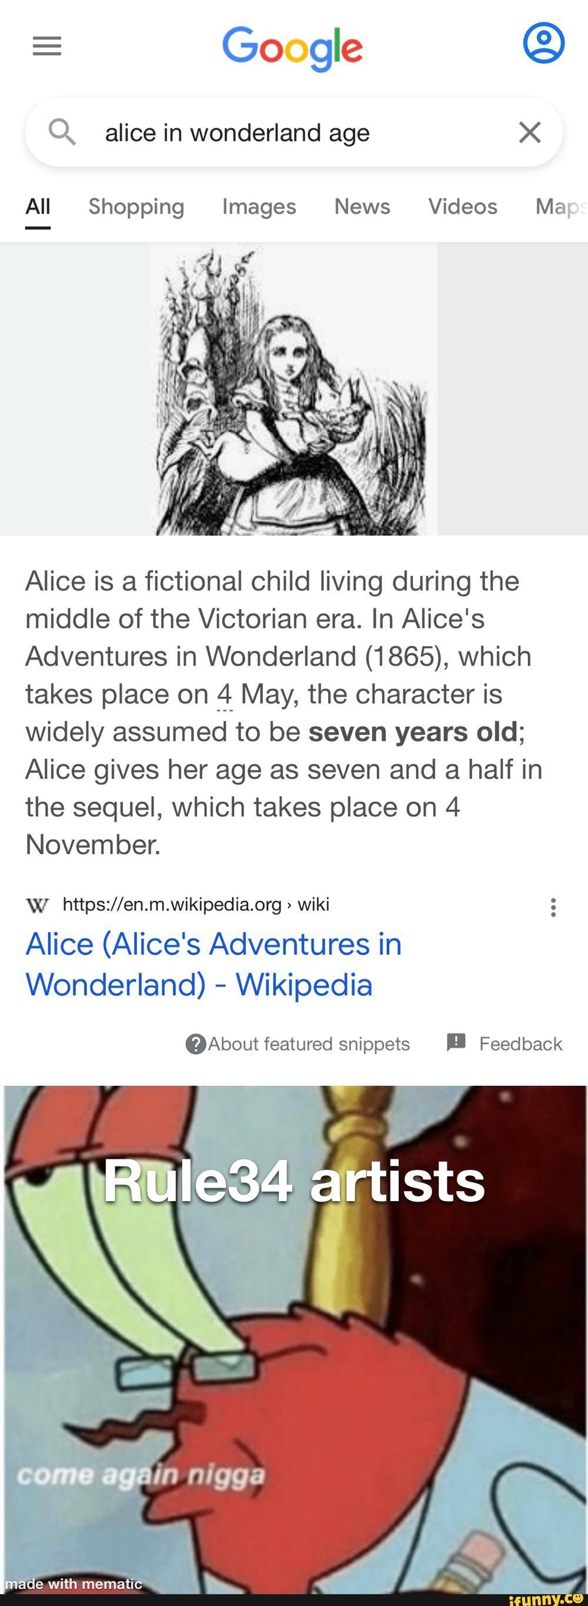588x1606 pixels.
Task: Switch to the Videos tab
Action: pos(462,207)
